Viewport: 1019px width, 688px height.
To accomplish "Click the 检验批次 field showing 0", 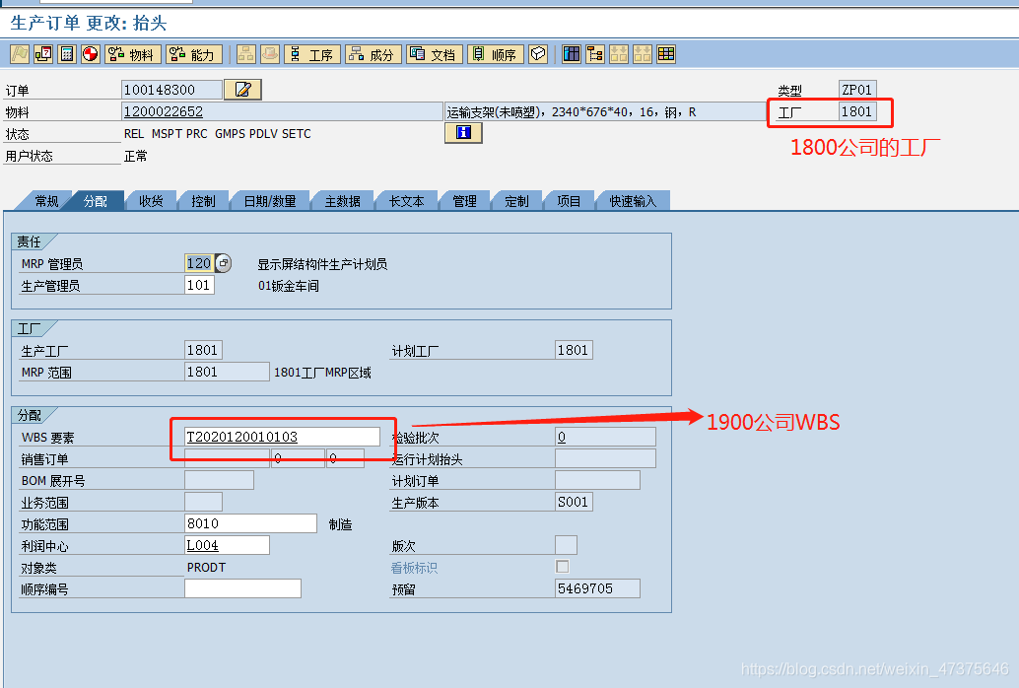I will coord(606,437).
